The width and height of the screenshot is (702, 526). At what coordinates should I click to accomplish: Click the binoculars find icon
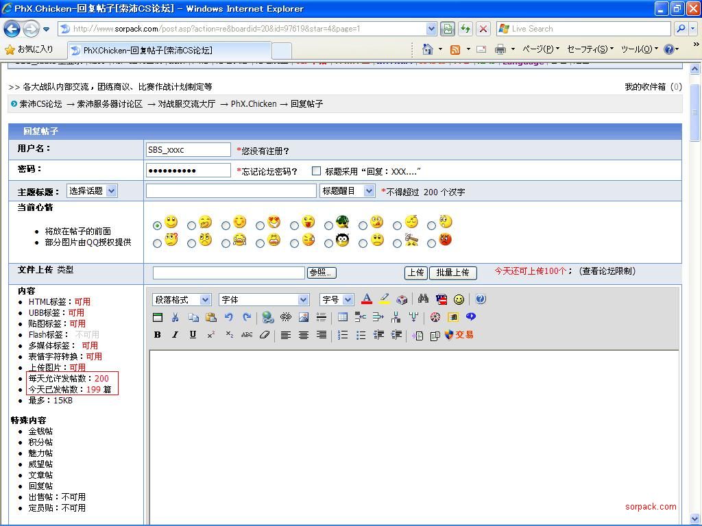423,299
